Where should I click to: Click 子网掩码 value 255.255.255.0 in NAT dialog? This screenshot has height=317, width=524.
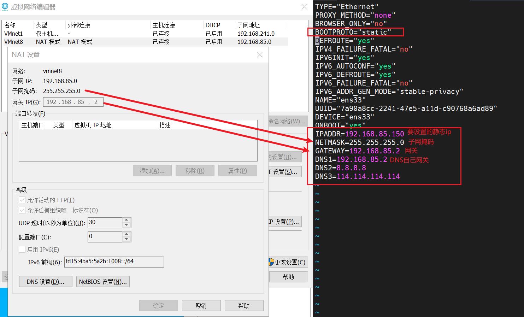(62, 91)
